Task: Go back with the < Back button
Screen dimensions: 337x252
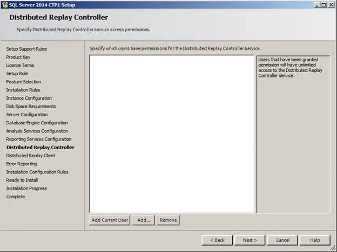Action: pos(217,240)
